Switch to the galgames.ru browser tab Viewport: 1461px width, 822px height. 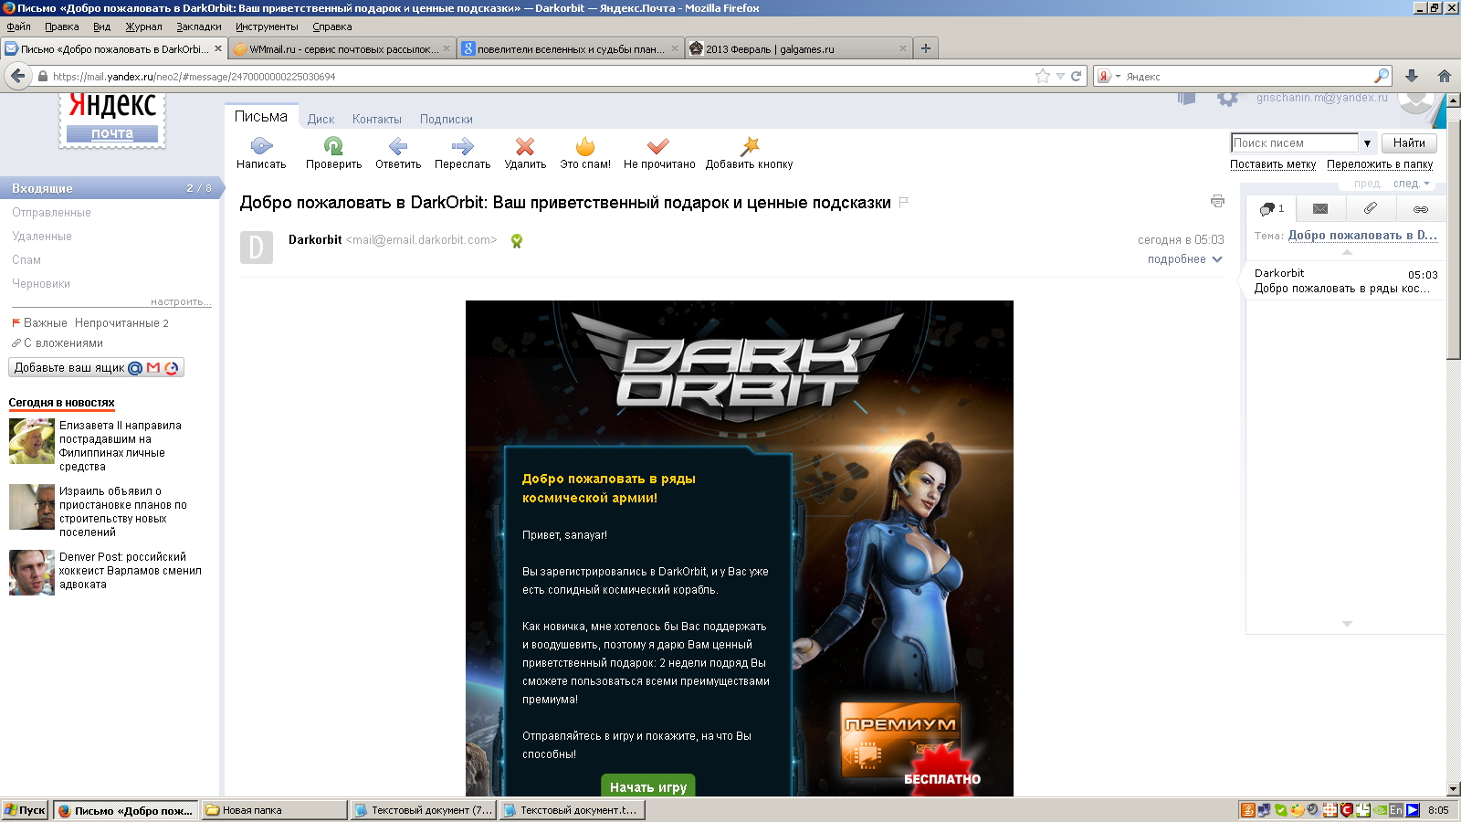pos(797,49)
